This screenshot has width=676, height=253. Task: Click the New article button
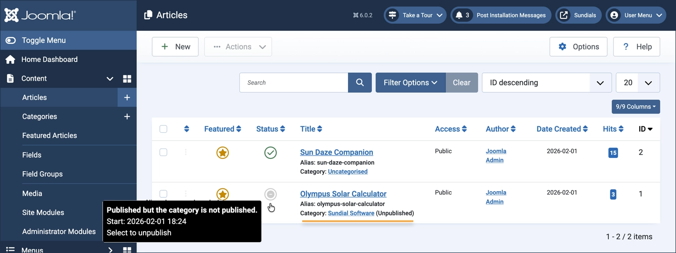pos(175,47)
